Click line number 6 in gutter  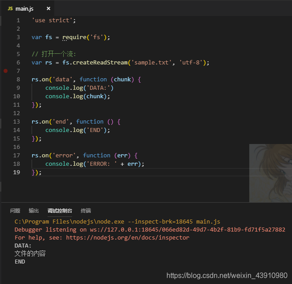click(18, 63)
